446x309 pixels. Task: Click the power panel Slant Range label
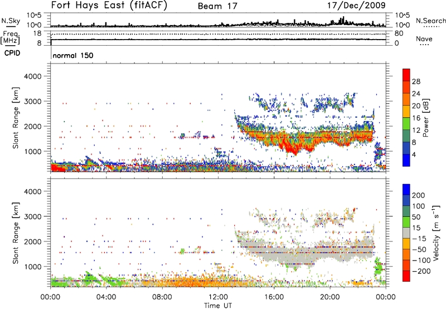16,118
